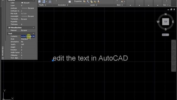Viewport: 177px width, 100px height.
Task: Click the fifth layer icon right of Properties
Action: [98, 1]
